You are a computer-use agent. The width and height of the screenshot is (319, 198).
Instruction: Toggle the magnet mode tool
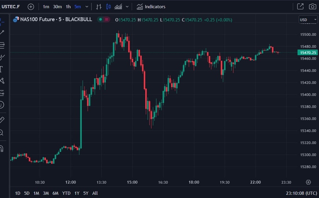point(2,148)
